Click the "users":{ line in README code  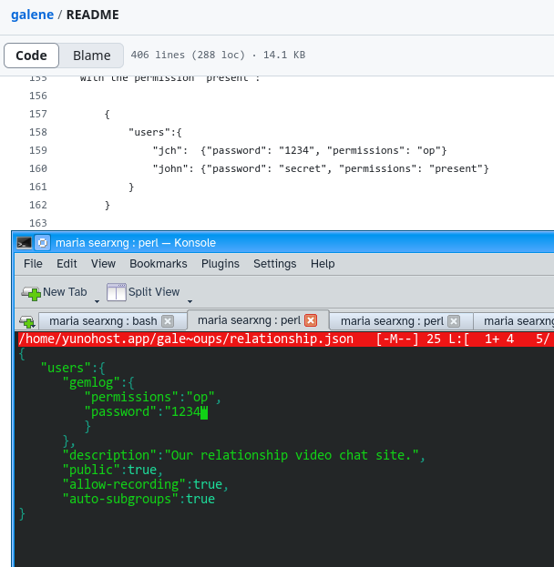pos(155,132)
